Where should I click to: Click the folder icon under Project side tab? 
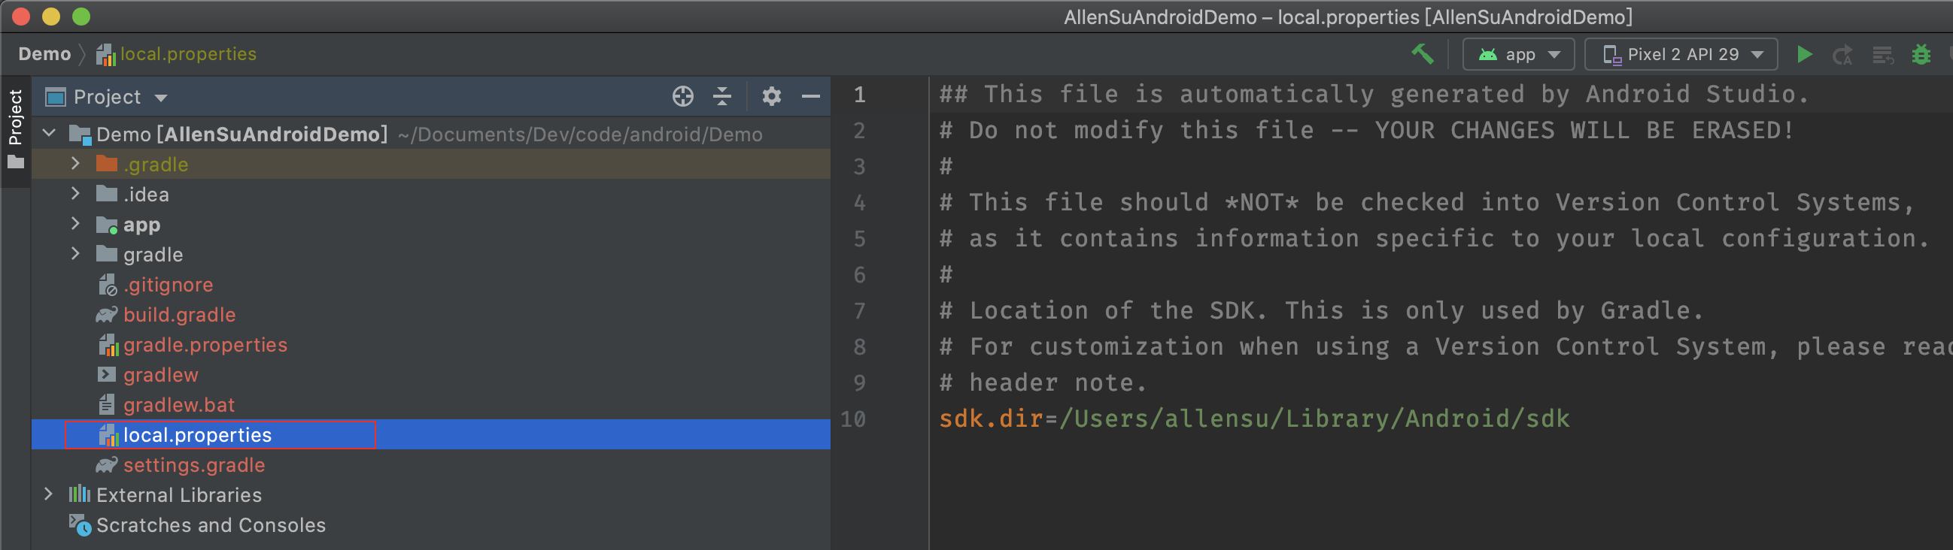pyautogui.click(x=15, y=162)
